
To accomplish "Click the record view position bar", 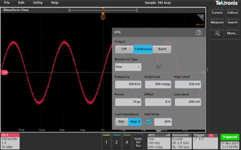I will coord(103,10).
